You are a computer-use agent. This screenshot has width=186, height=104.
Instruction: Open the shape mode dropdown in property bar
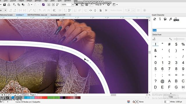[x=5, y=10]
